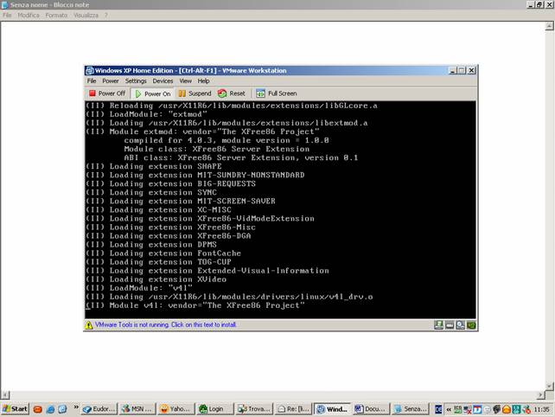This screenshot has height=417, width=555.
Task: Maximize the VMware Workstation window
Action: click(461, 70)
